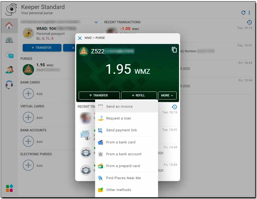Screen dimensions: 257x199
Task: Click the WMID bee avatar
Action: pyautogui.click(x=28, y=33)
